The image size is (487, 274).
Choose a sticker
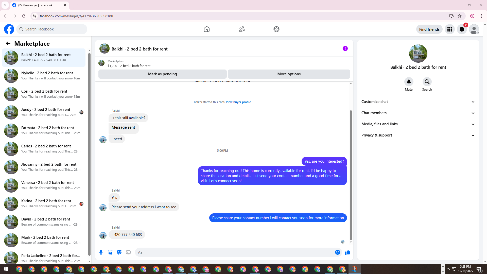(119, 252)
